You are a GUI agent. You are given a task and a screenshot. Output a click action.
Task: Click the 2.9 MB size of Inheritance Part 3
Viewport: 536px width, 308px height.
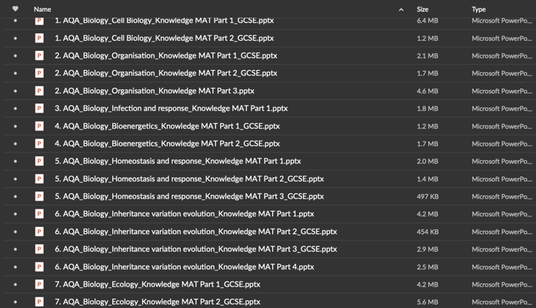428,249
